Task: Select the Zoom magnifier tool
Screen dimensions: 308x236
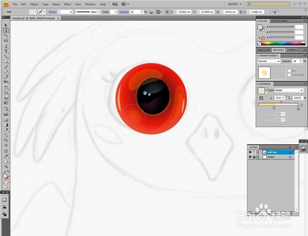Action: pos(6,166)
